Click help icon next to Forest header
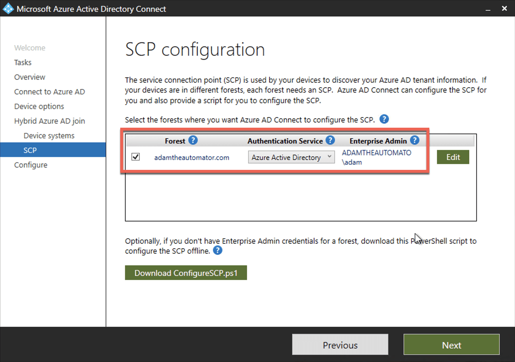 tap(193, 140)
